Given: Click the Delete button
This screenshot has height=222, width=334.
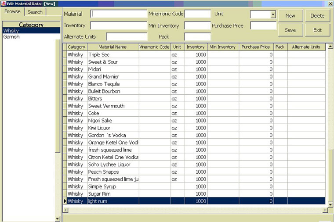Looking at the screenshot, I should click(317, 15).
